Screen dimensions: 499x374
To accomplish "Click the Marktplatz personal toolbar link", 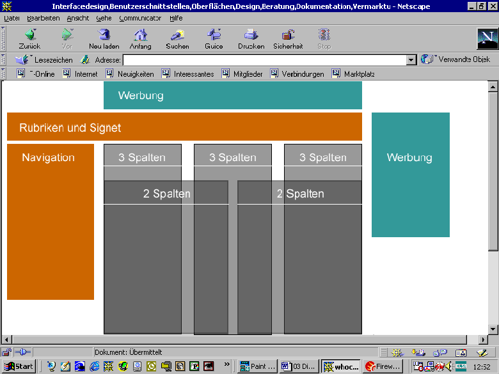I will [x=352, y=74].
